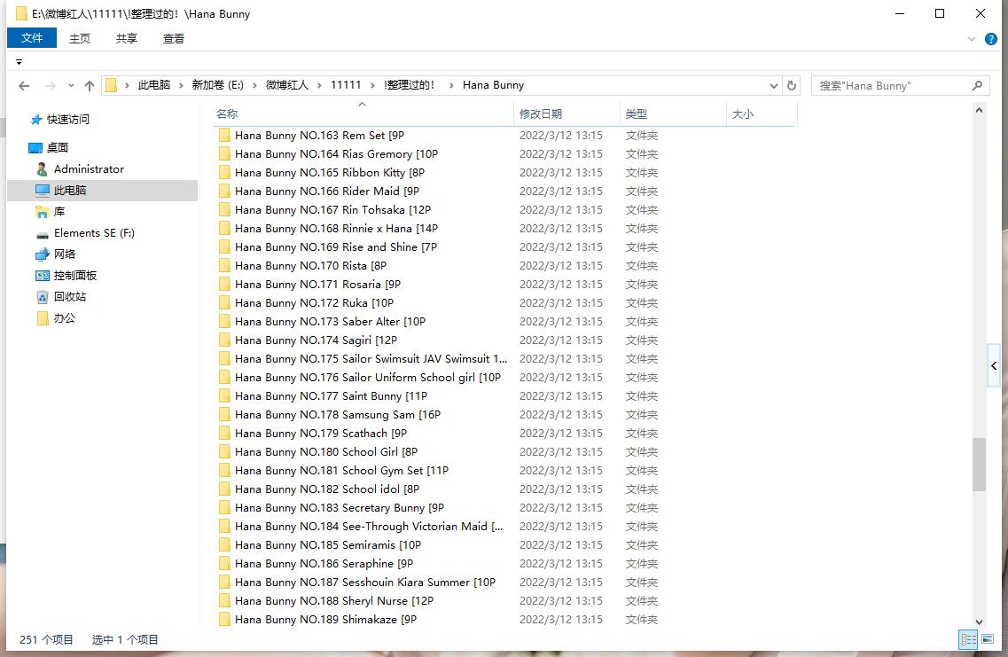This screenshot has height=657, width=1008.
Task: Click scrollbar down arrow in file list
Action: click(979, 622)
